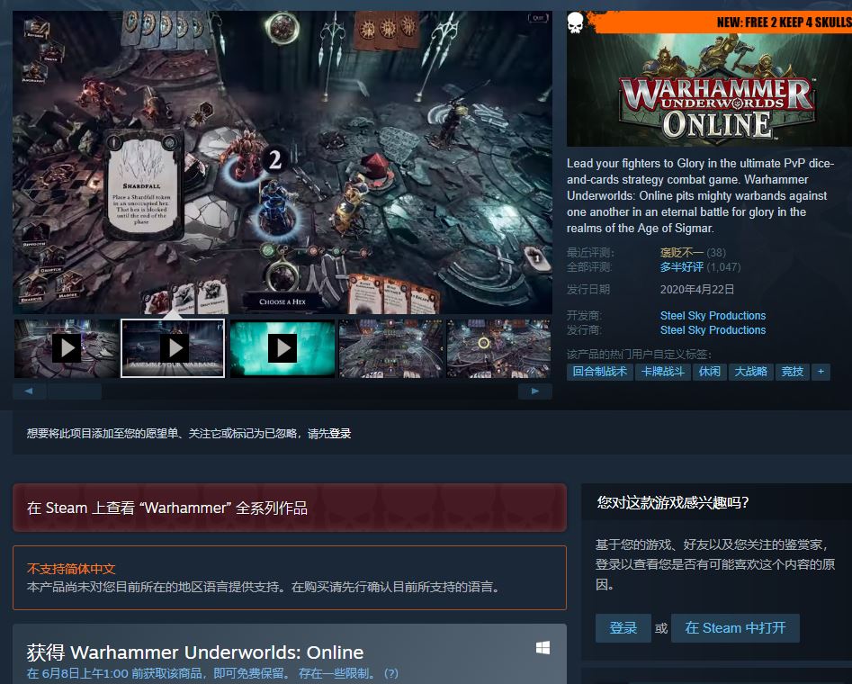852x684 pixels.
Task: Play the teal-colored third video thumbnail
Action: 283,346
